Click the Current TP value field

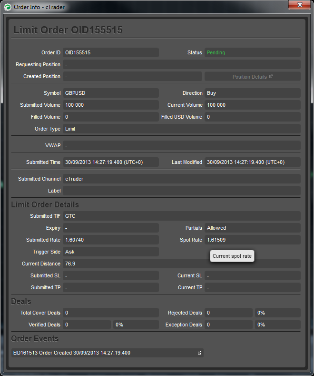(x=253, y=287)
